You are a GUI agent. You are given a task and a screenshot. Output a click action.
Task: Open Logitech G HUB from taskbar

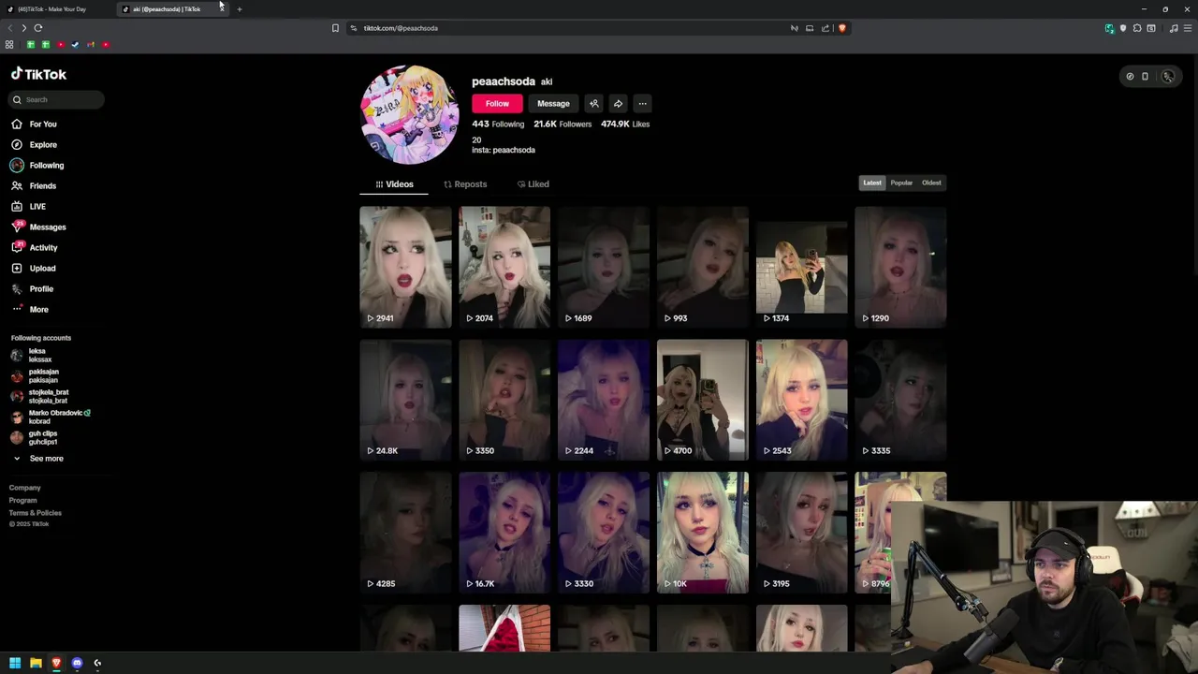pyautogui.click(x=97, y=663)
